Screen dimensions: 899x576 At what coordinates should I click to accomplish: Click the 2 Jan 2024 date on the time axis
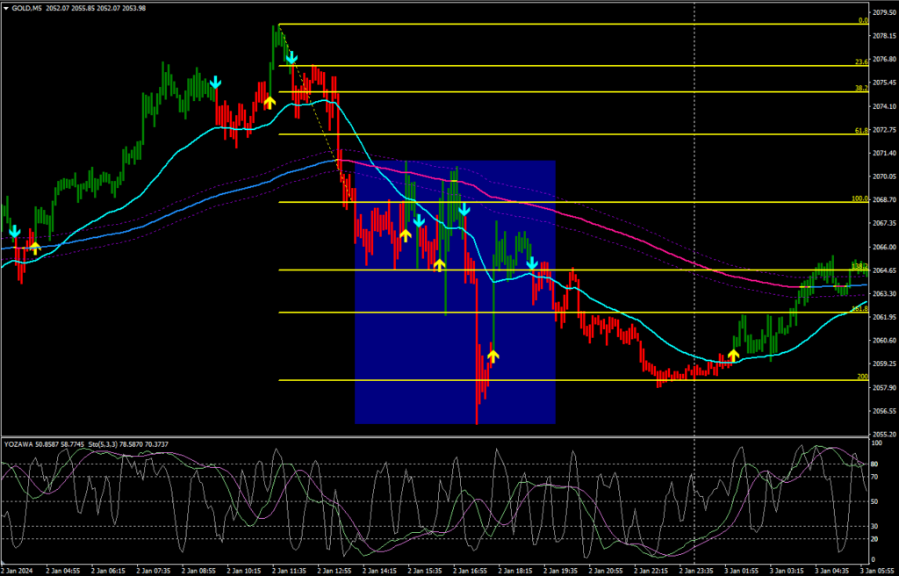(x=18, y=569)
